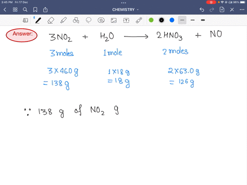Viewport: 247px width, 185px height.
Task: Open the Elements sticker tool
Action: [x=101, y=20]
